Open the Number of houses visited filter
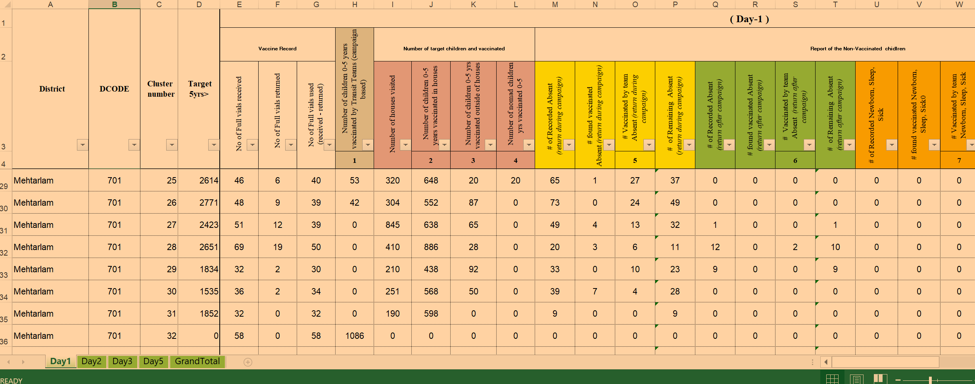975x384 pixels. coord(405,145)
